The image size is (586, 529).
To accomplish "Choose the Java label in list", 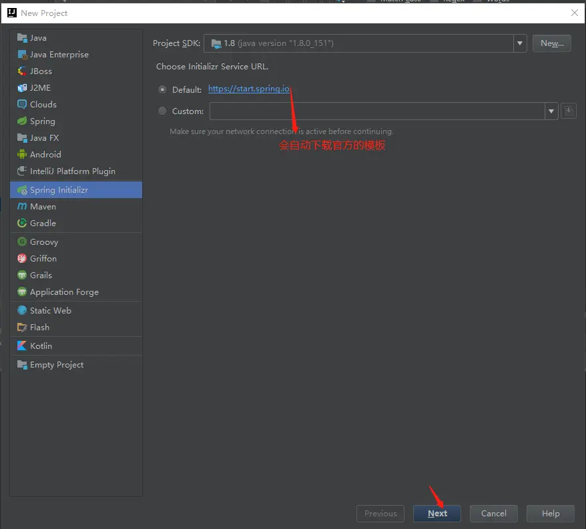I will (x=38, y=38).
